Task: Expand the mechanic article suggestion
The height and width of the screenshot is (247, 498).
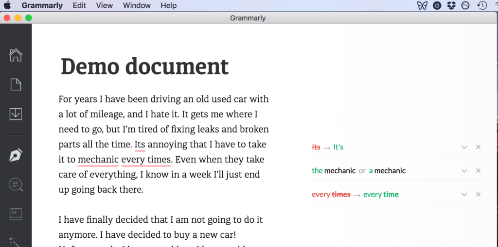Action: (464, 171)
